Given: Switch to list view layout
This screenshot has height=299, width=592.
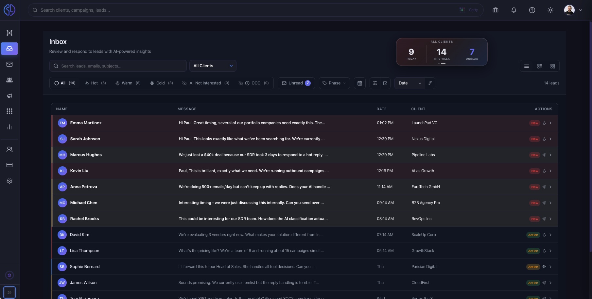Looking at the screenshot, I should [527, 66].
